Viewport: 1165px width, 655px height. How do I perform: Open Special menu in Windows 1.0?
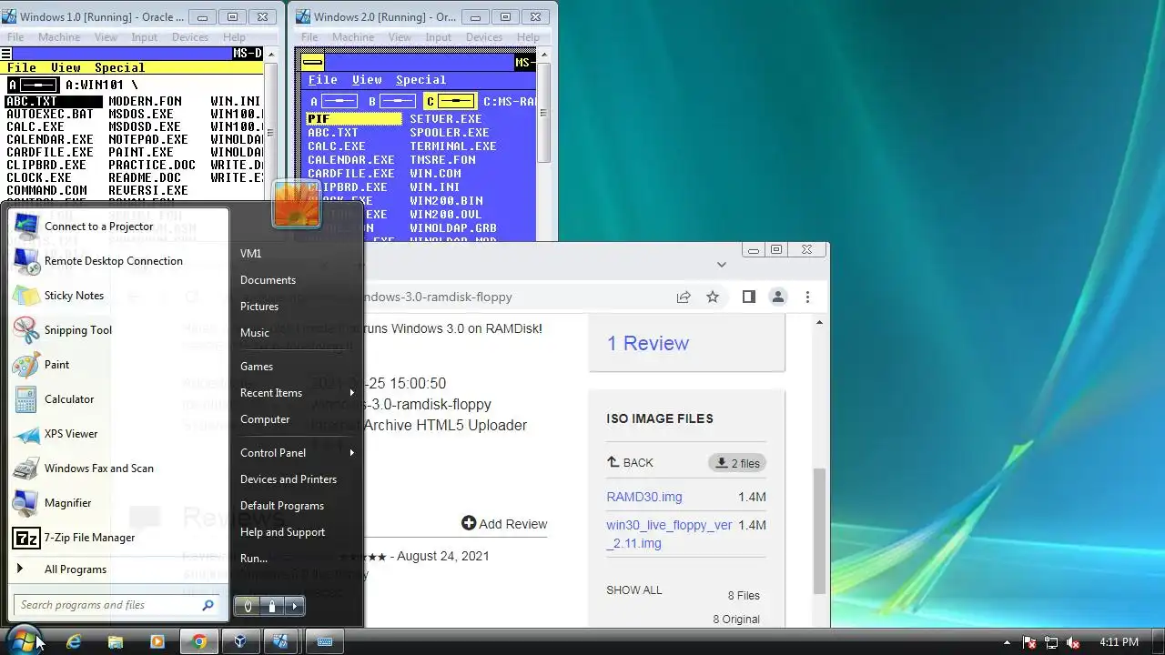pyautogui.click(x=119, y=67)
